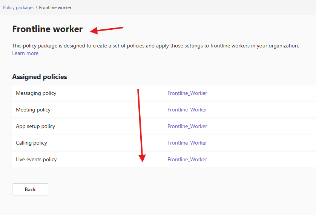Select the Live events policy row label
The image size is (316, 215).
[36, 160]
